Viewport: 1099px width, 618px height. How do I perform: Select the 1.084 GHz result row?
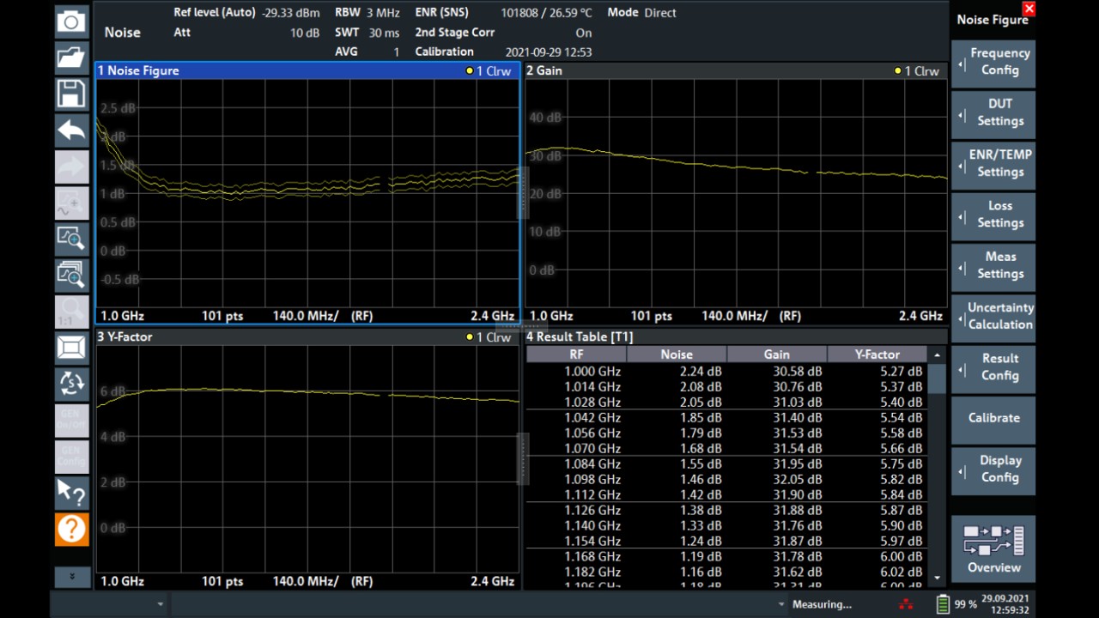[x=726, y=464]
